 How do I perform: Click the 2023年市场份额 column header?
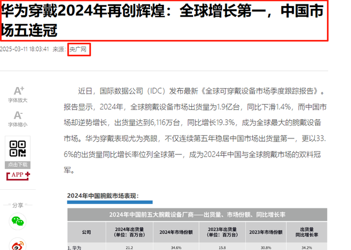(265, 232)
